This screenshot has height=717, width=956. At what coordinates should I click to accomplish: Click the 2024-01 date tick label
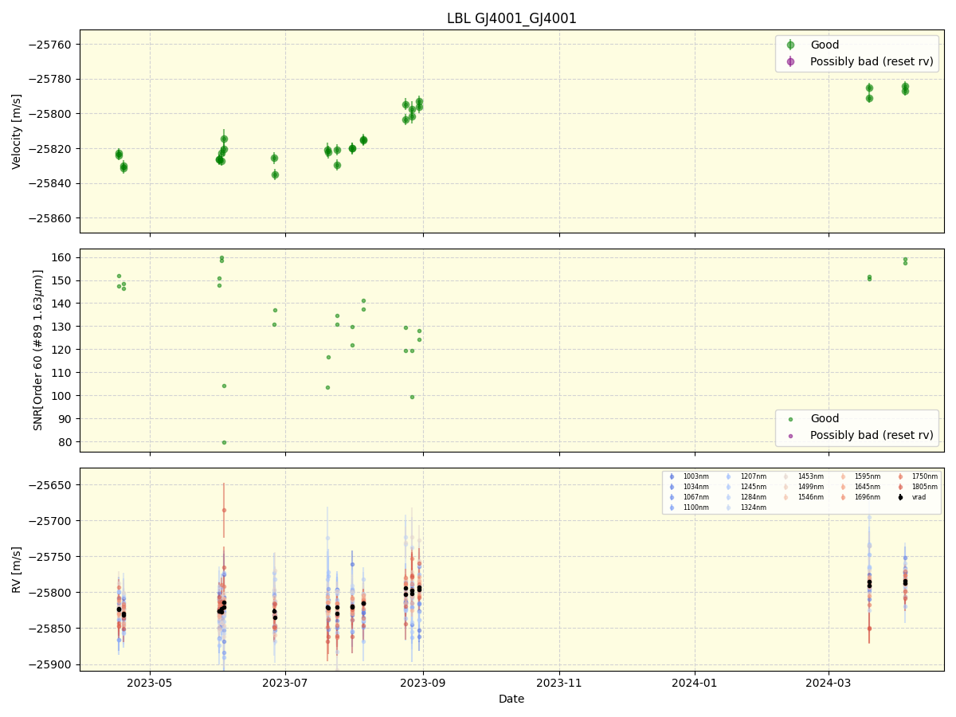(695, 683)
